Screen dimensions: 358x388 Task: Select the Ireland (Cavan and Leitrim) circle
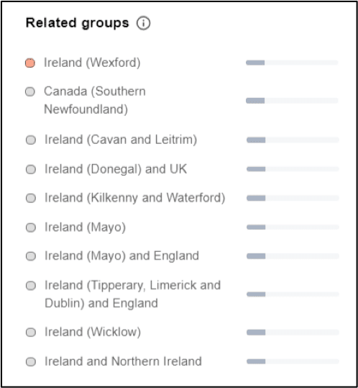[31, 140]
